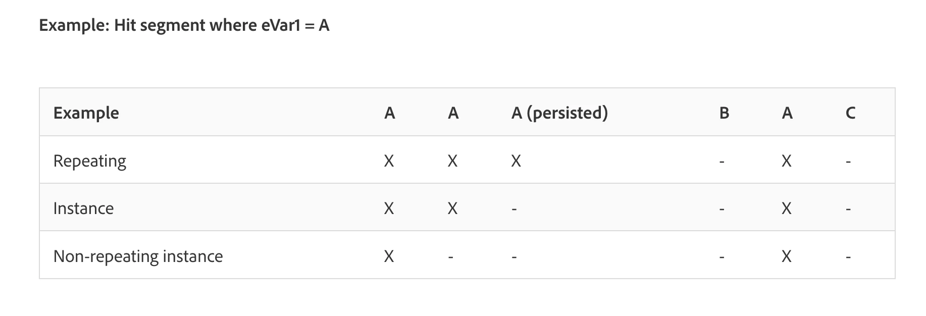This screenshot has width=926, height=316.
Task: Click the heading 'Example: Hit segment where eVar1 = A'
Action: (x=184, y=25)
